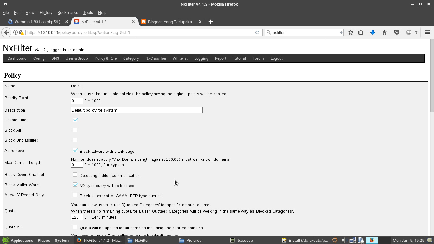Click the page vertical scrollbar thumb
Screen dimensions: 434x244
432,75
